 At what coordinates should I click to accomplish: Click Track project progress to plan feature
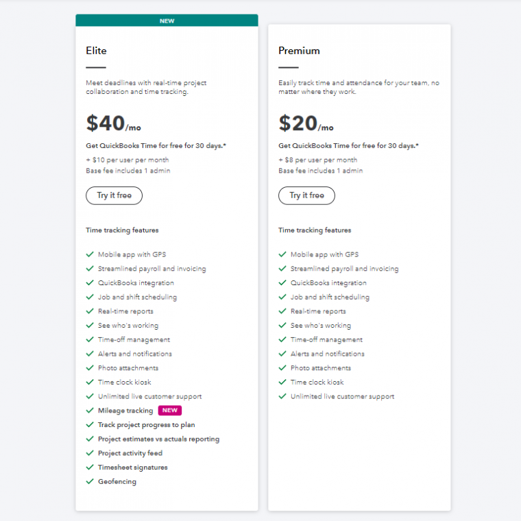tap(146, 425)
